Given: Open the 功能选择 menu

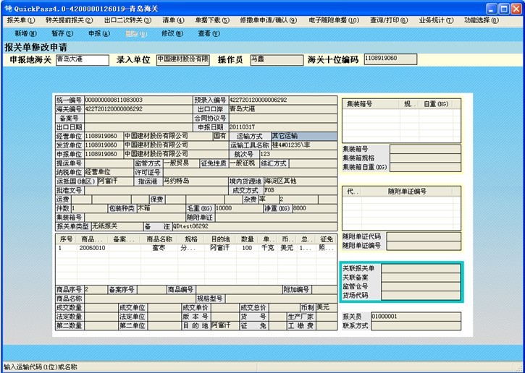Looking at the screenshot, I should pyautogui.click(x=482, y=20).
